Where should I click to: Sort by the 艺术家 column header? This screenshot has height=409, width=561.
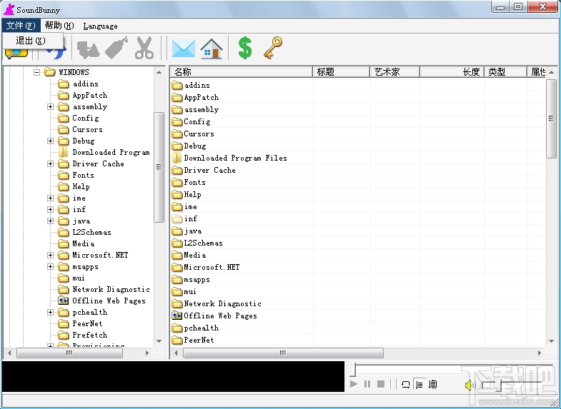pos(394,72)
